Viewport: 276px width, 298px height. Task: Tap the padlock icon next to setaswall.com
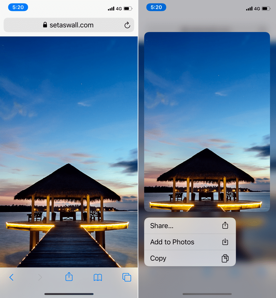pyautogui.click(x=45, y=25)
